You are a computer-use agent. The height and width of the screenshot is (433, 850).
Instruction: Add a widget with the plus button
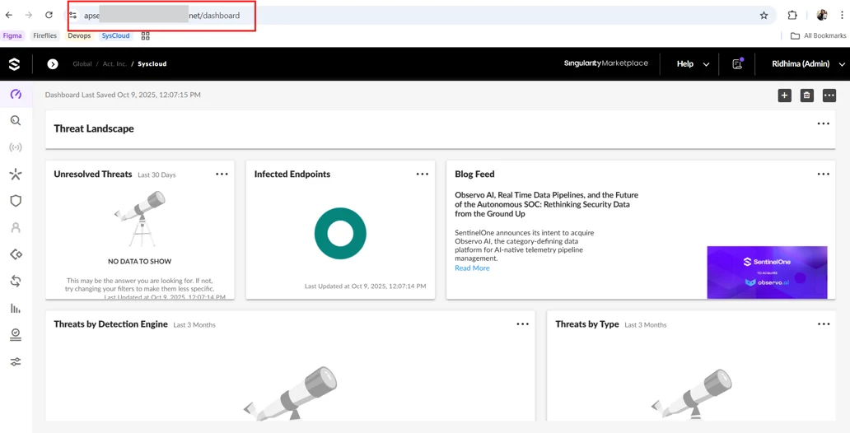coord(784,95)
